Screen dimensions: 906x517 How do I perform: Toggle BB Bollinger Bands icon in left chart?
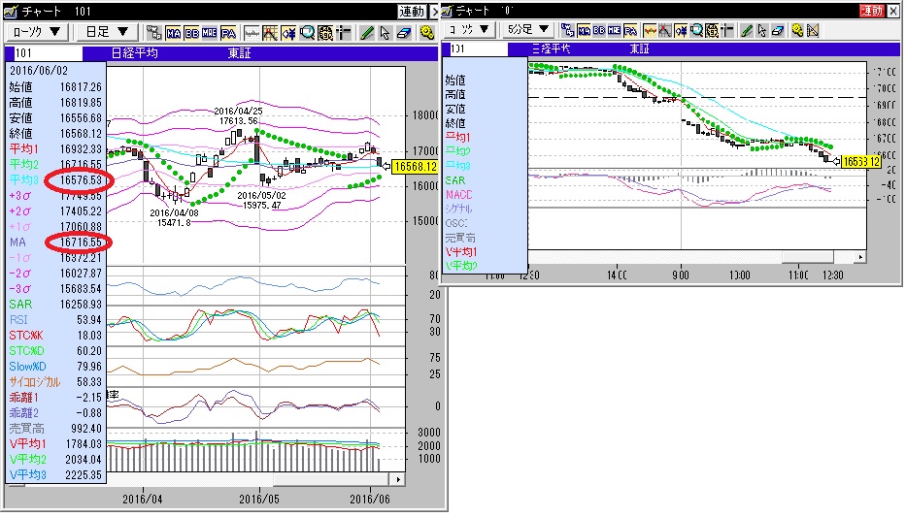(191, 33)
